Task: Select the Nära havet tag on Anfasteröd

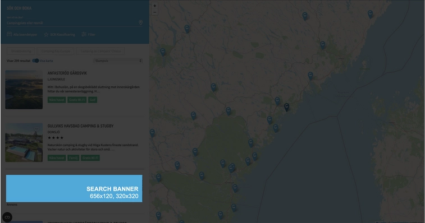Action: point(57,100)
